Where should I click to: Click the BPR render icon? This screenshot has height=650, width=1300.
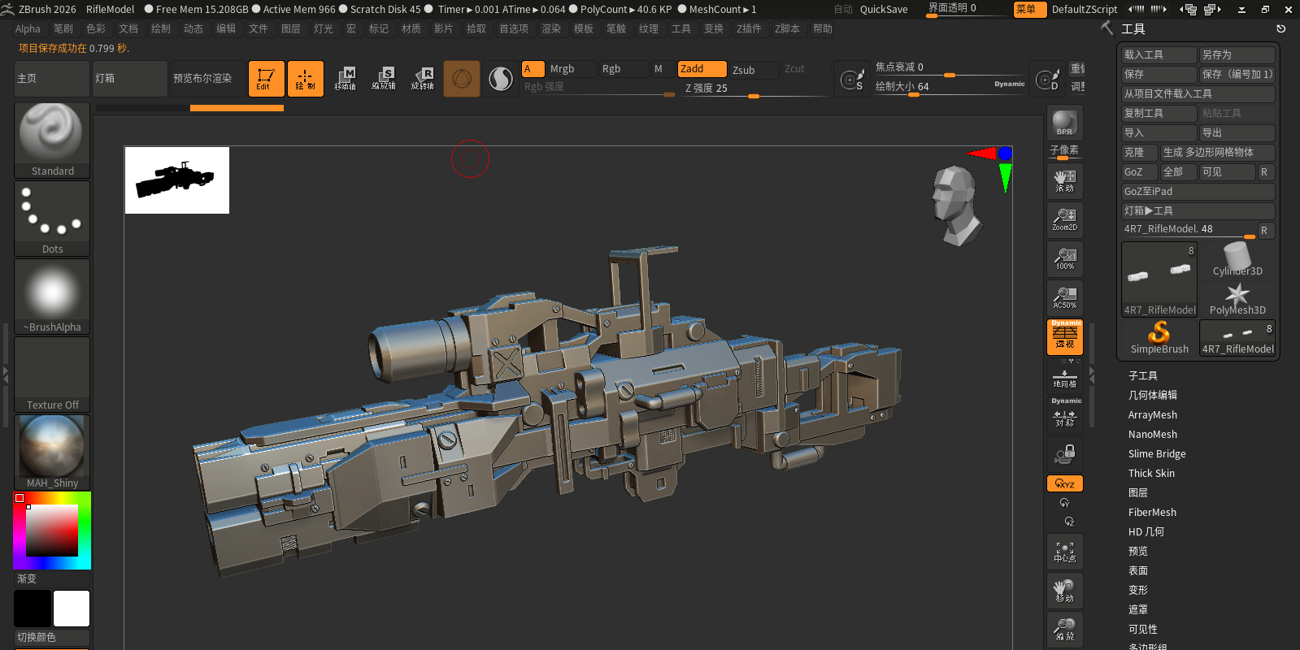point(1064,123)
